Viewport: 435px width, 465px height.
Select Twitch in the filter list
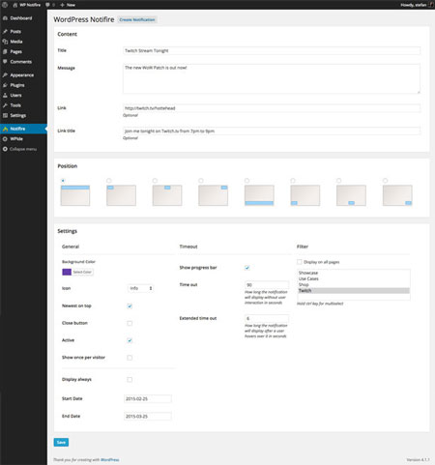[x=354, y=291]
